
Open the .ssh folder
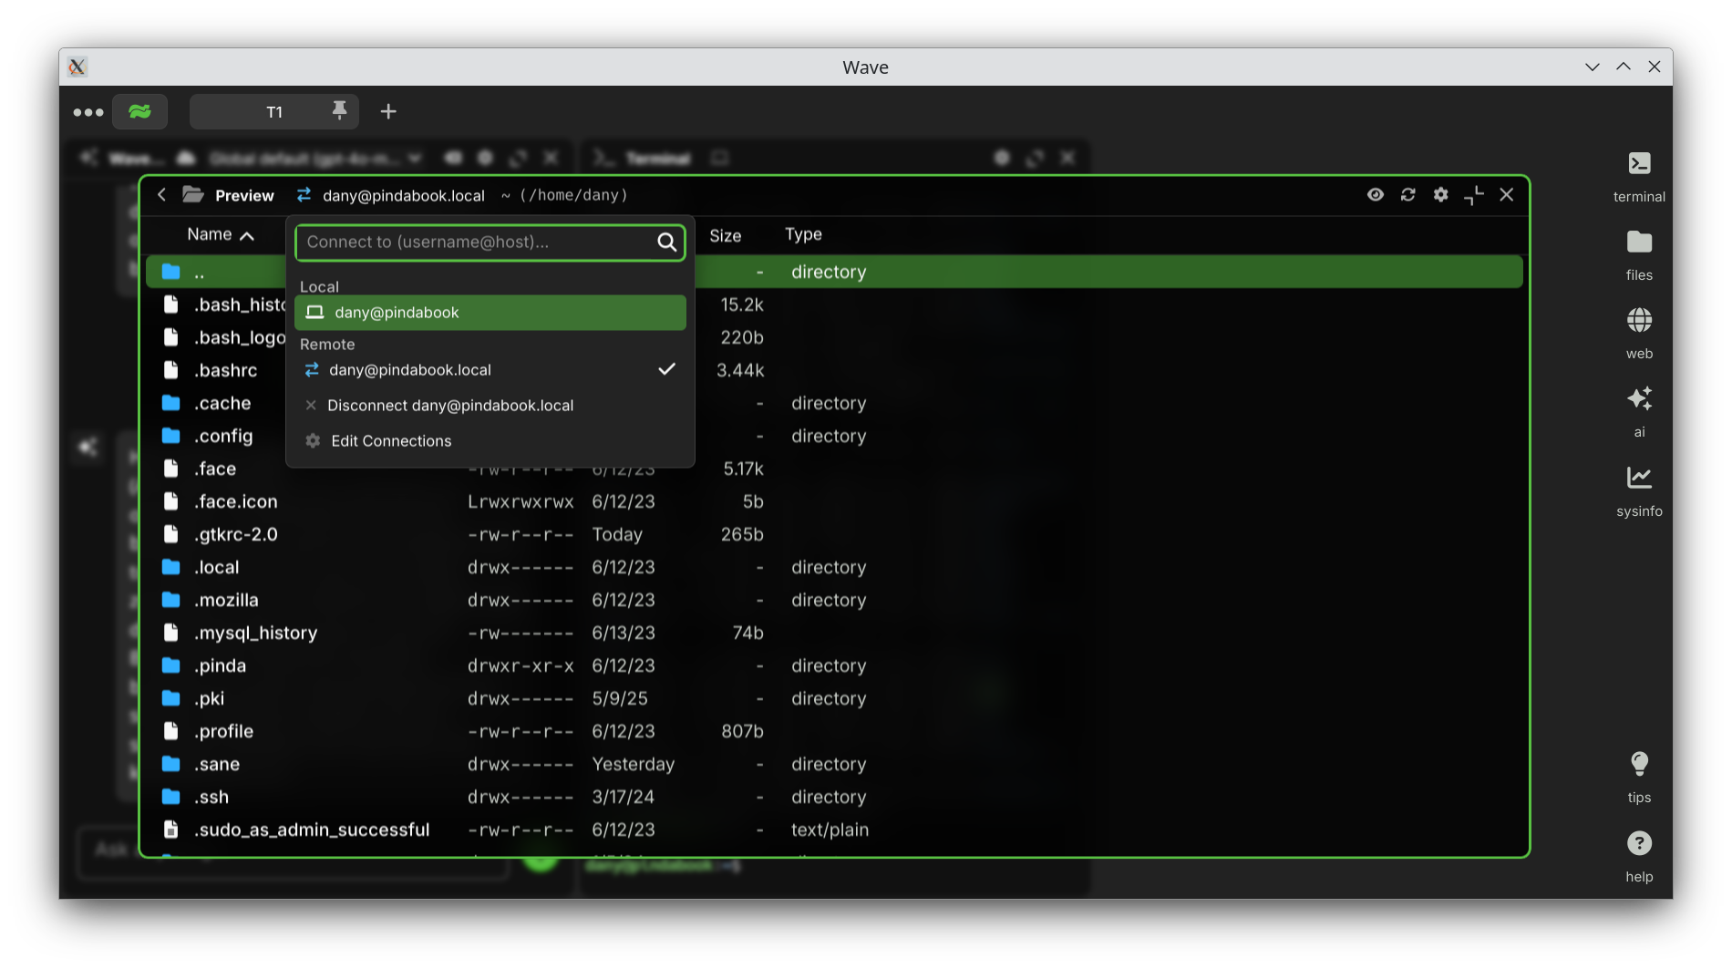(x=211, y=797)
